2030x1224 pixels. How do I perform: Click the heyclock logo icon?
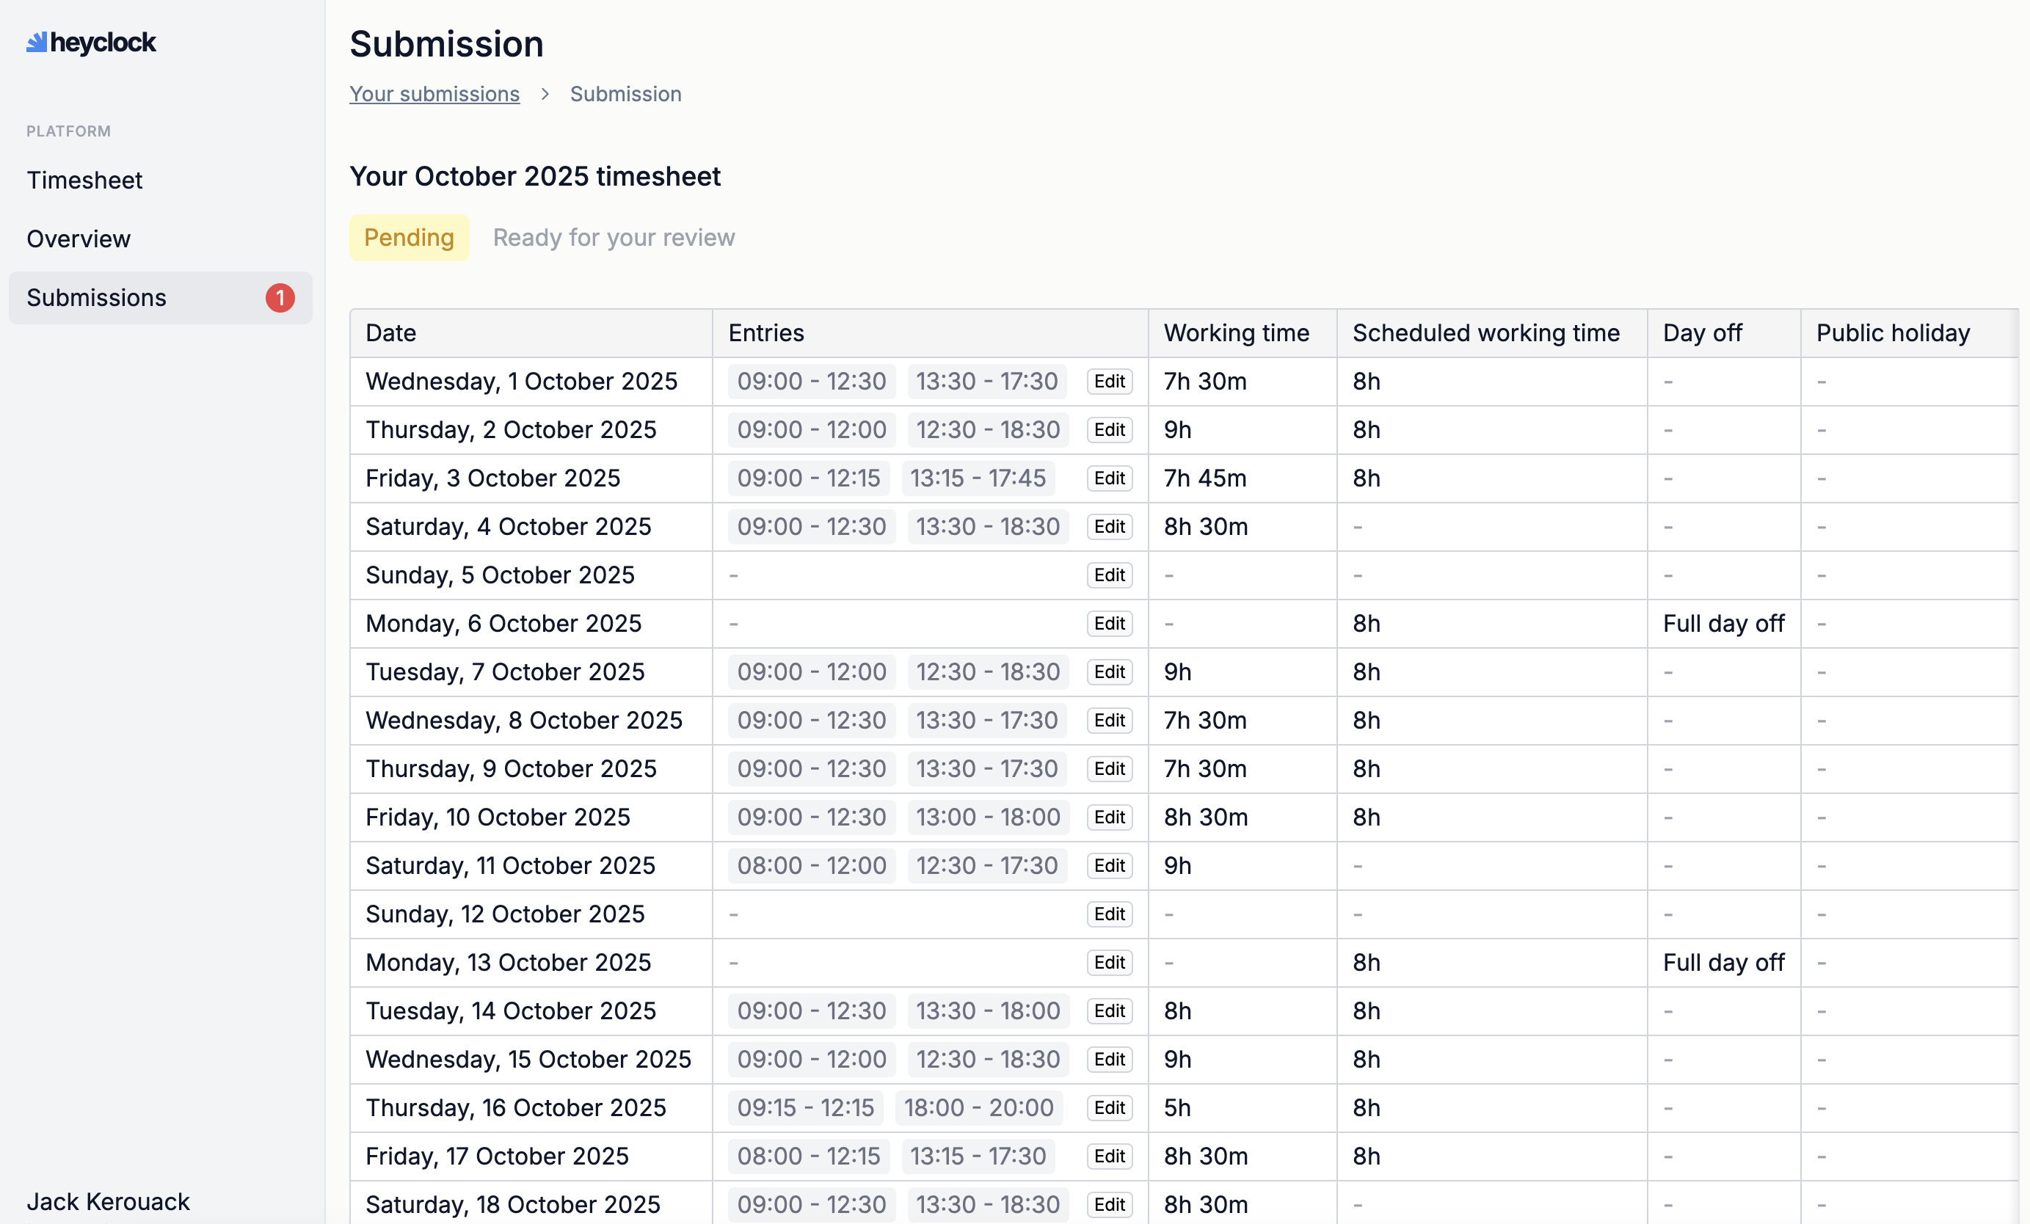tap(36, 42)
